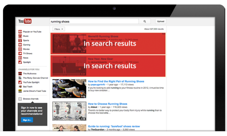This screenshot has width=227, height=136.
Task: Click the footprint shoes video thumbnail
Action: point(69,111)
